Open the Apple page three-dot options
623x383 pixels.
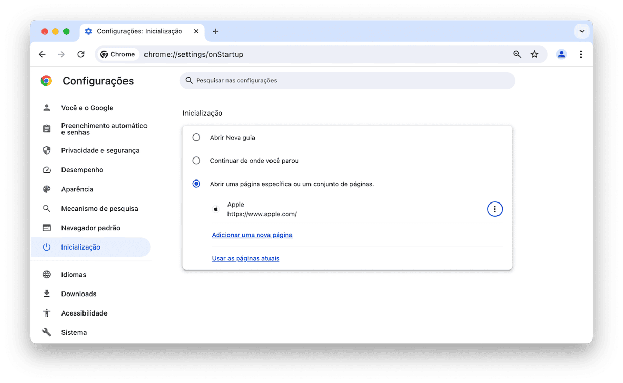point(494,209)
